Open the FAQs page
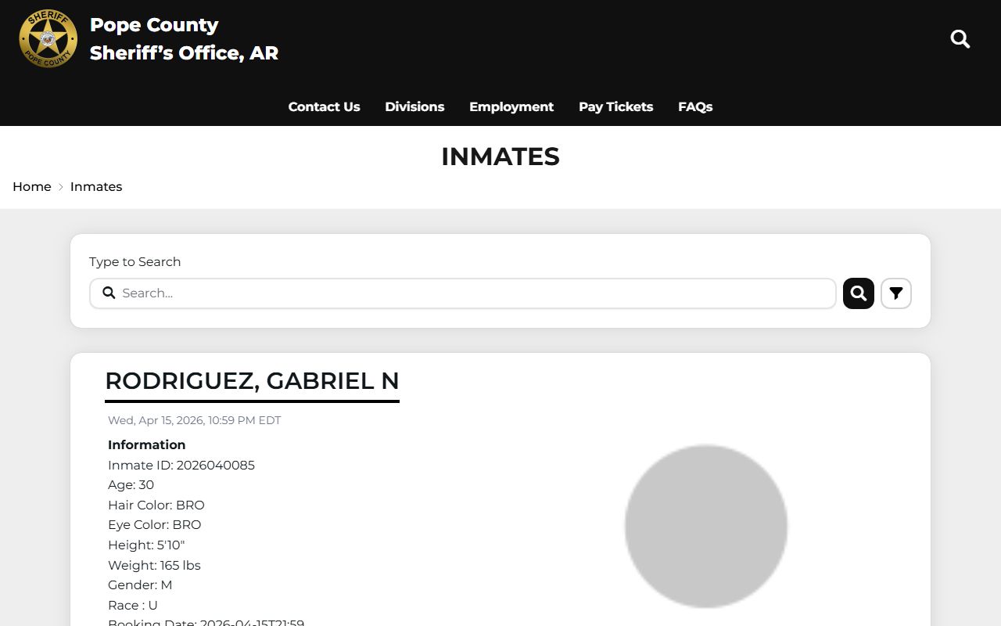This screenshot has height=626, width=1001. pos(695,107)
